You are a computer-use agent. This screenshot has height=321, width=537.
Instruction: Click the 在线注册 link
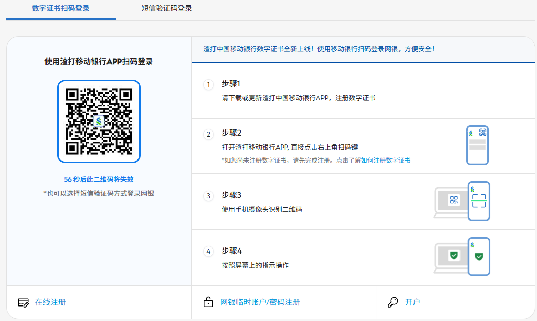click(51, 302)
